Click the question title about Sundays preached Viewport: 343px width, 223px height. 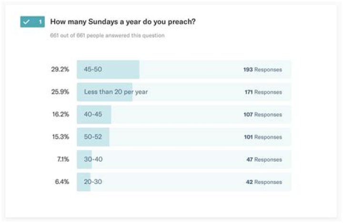123,22
